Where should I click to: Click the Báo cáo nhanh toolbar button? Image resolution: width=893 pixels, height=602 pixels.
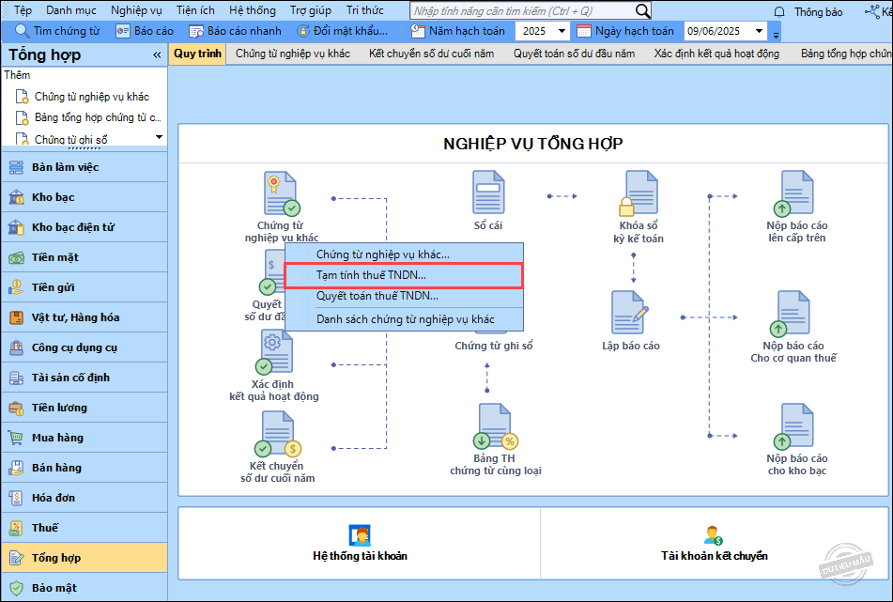pos(235,31)
